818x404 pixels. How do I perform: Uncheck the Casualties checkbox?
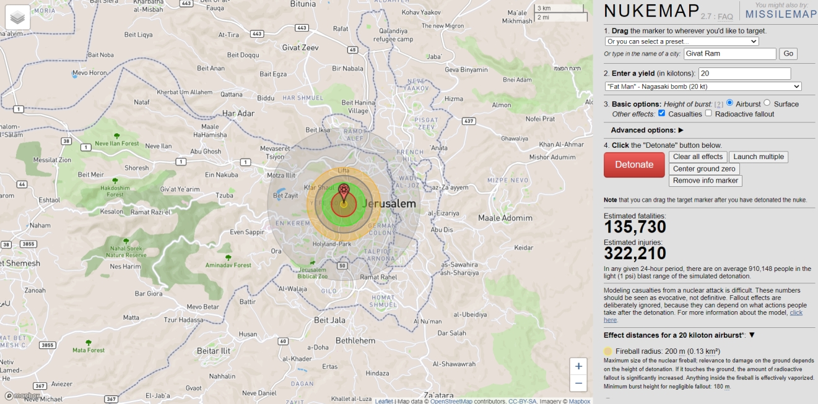(662, 113)
